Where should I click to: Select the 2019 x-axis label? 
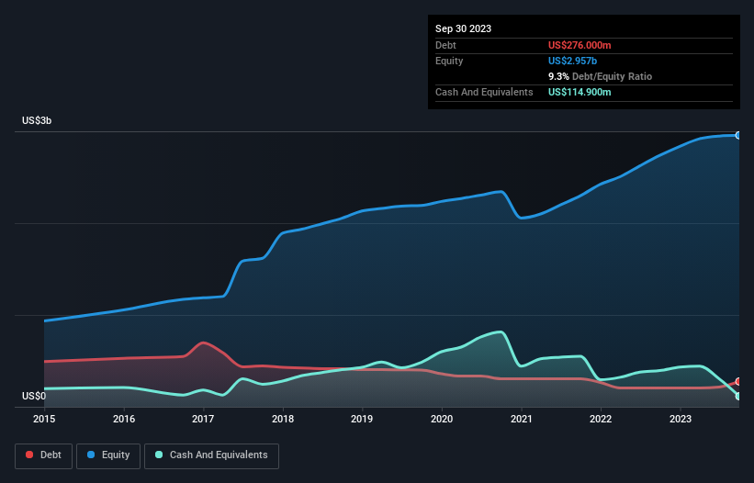(362, 419)
